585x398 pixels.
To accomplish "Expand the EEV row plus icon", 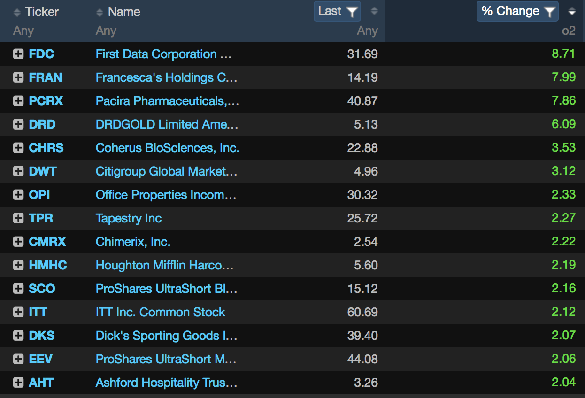I will pos(18,359).
